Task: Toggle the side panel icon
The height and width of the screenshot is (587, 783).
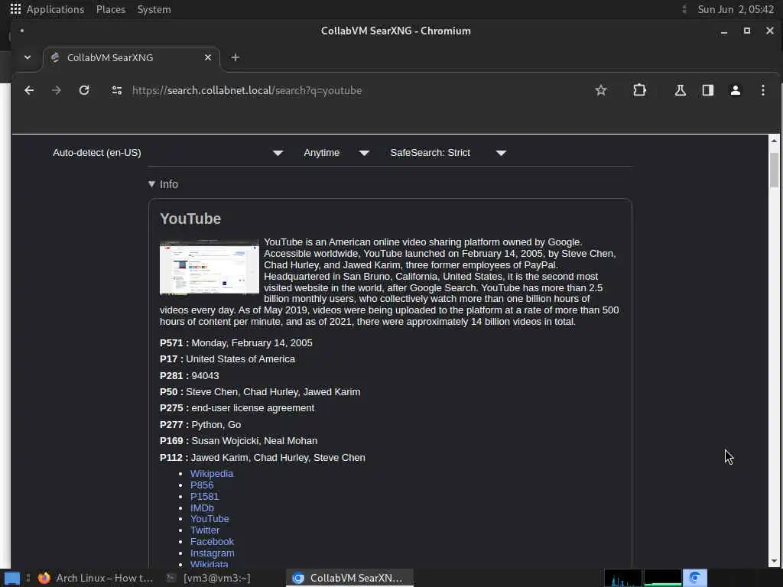Action: 707,90
